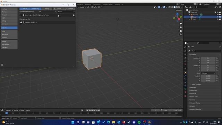The height and width of the screenshot is (125, 222).
Task: Open the Themes preferences section
Action: pos(9,12)
